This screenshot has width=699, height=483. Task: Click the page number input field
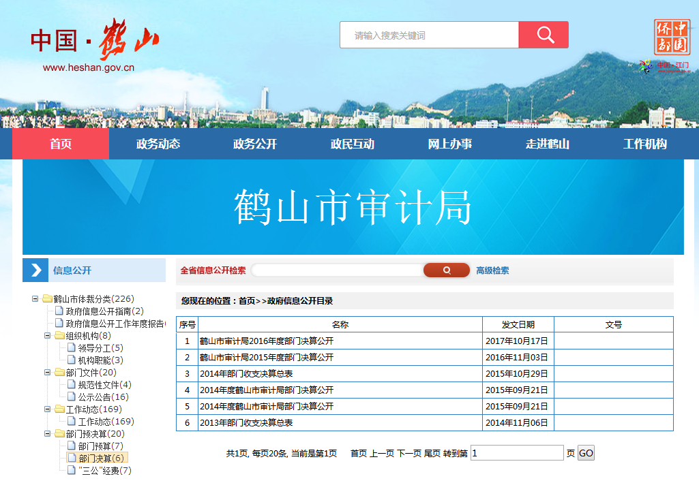[x=517, y=453]
